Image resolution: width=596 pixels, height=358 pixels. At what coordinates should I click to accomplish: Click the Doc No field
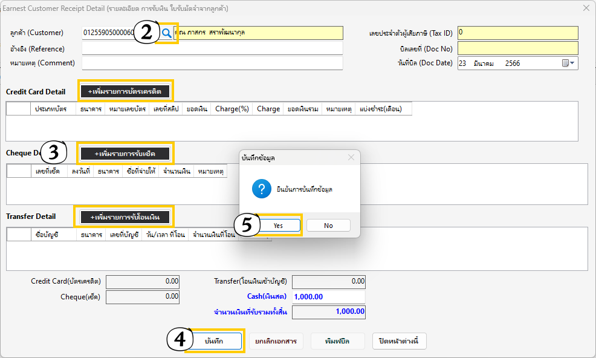(517, 48)
